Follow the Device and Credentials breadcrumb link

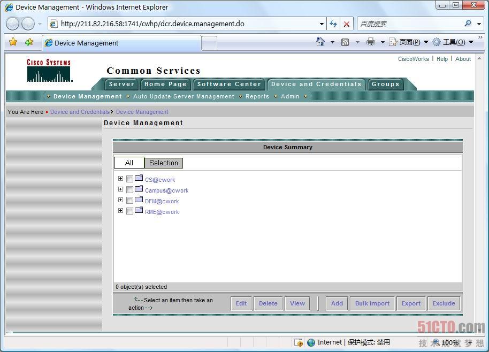point(80,112)
